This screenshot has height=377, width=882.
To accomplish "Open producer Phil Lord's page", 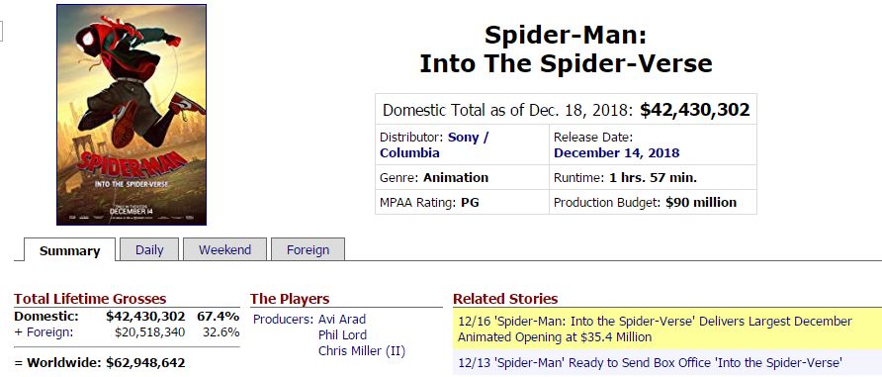I will (x=342, y=334).
